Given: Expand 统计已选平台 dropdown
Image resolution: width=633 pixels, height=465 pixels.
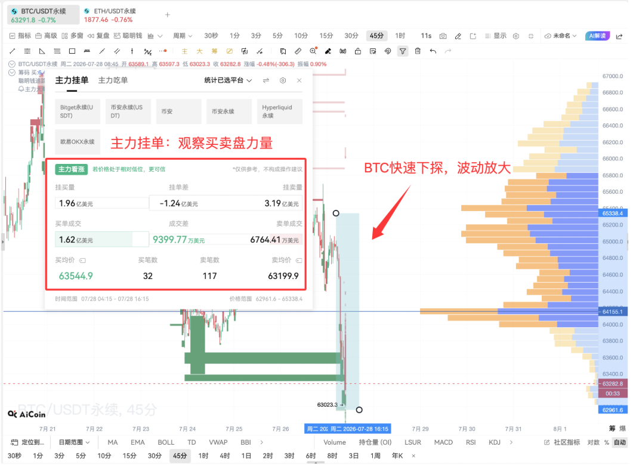Looking at the screenshot, I should (228, 80).
